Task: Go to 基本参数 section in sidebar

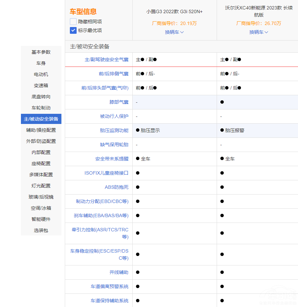Action: (x=41, y=52)
